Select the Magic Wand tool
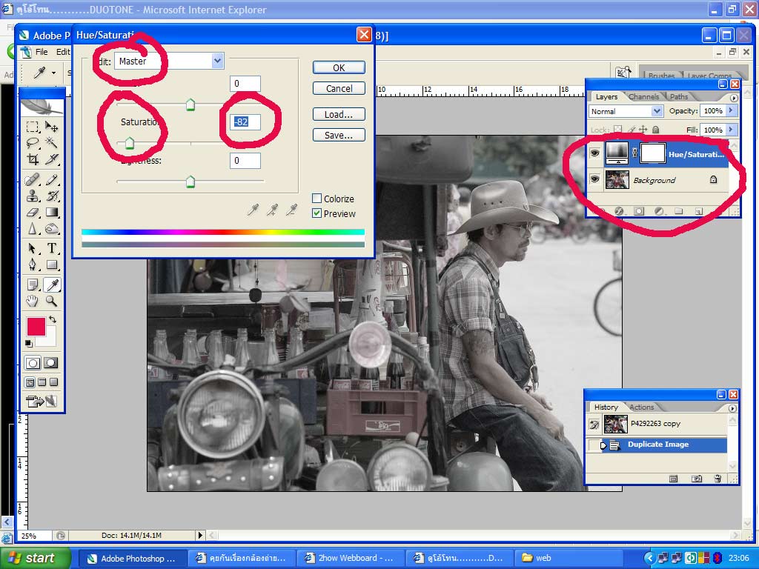Screen dimensions: 759x569 point(52,143)
